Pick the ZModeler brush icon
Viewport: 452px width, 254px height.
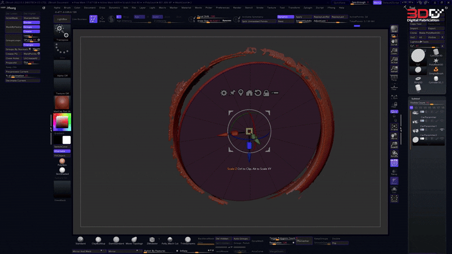tap(151, 239)
